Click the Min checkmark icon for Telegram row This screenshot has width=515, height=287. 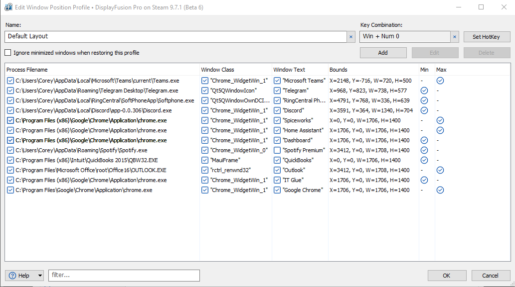[424, 91]
